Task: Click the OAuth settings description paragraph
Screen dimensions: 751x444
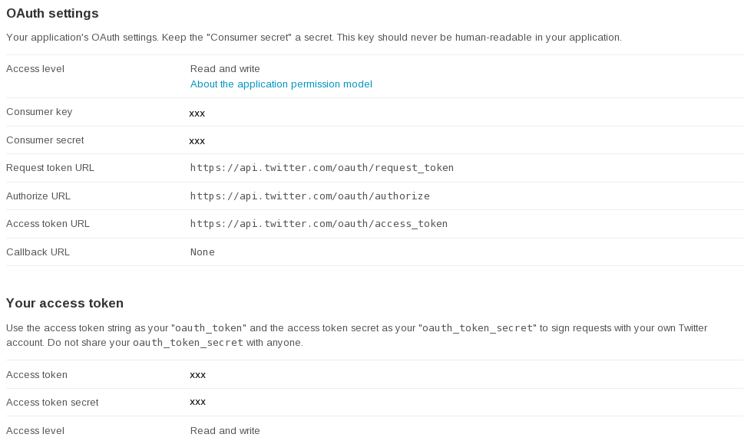Action: tap(313, 38)
